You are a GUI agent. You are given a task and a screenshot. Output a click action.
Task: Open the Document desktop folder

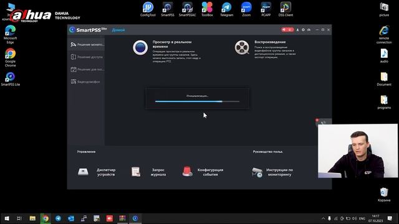click(384, 79)
